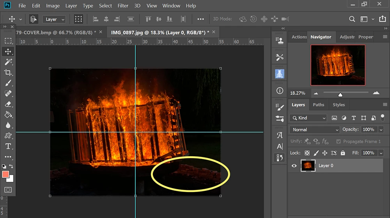
Task: Click the Layer 0 thumbnail
Action: coord(308,166)
